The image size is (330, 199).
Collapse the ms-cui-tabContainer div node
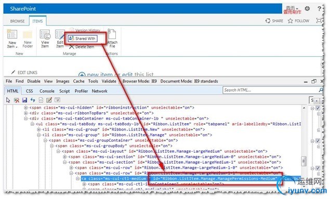point(25,118)
